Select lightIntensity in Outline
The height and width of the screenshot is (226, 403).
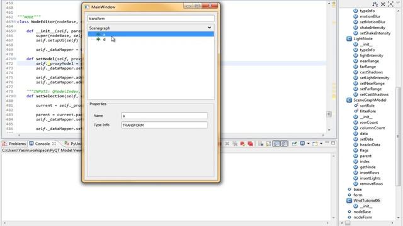pyautogui.click(x=372, y=56)
